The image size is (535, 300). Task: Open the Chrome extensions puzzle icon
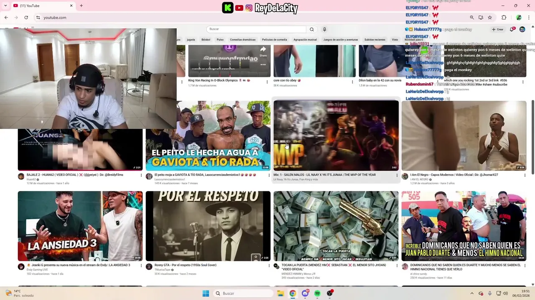504,17
